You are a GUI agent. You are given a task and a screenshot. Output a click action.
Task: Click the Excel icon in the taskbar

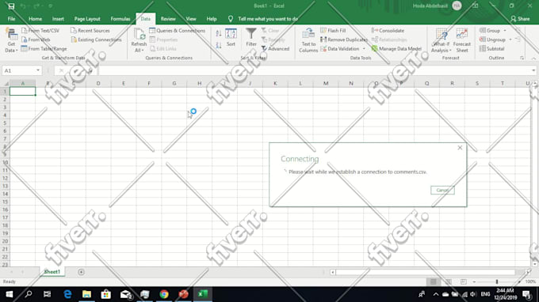(x=202, y=294)
